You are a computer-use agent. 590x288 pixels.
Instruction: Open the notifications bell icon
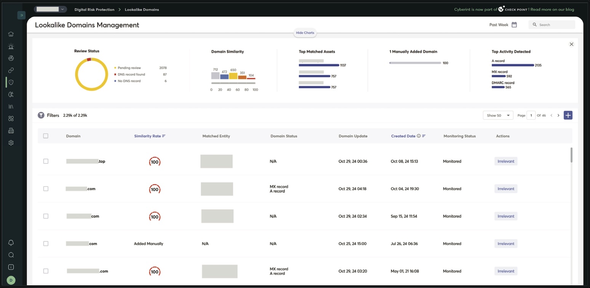pyautogui.click(x=11, y=243)
